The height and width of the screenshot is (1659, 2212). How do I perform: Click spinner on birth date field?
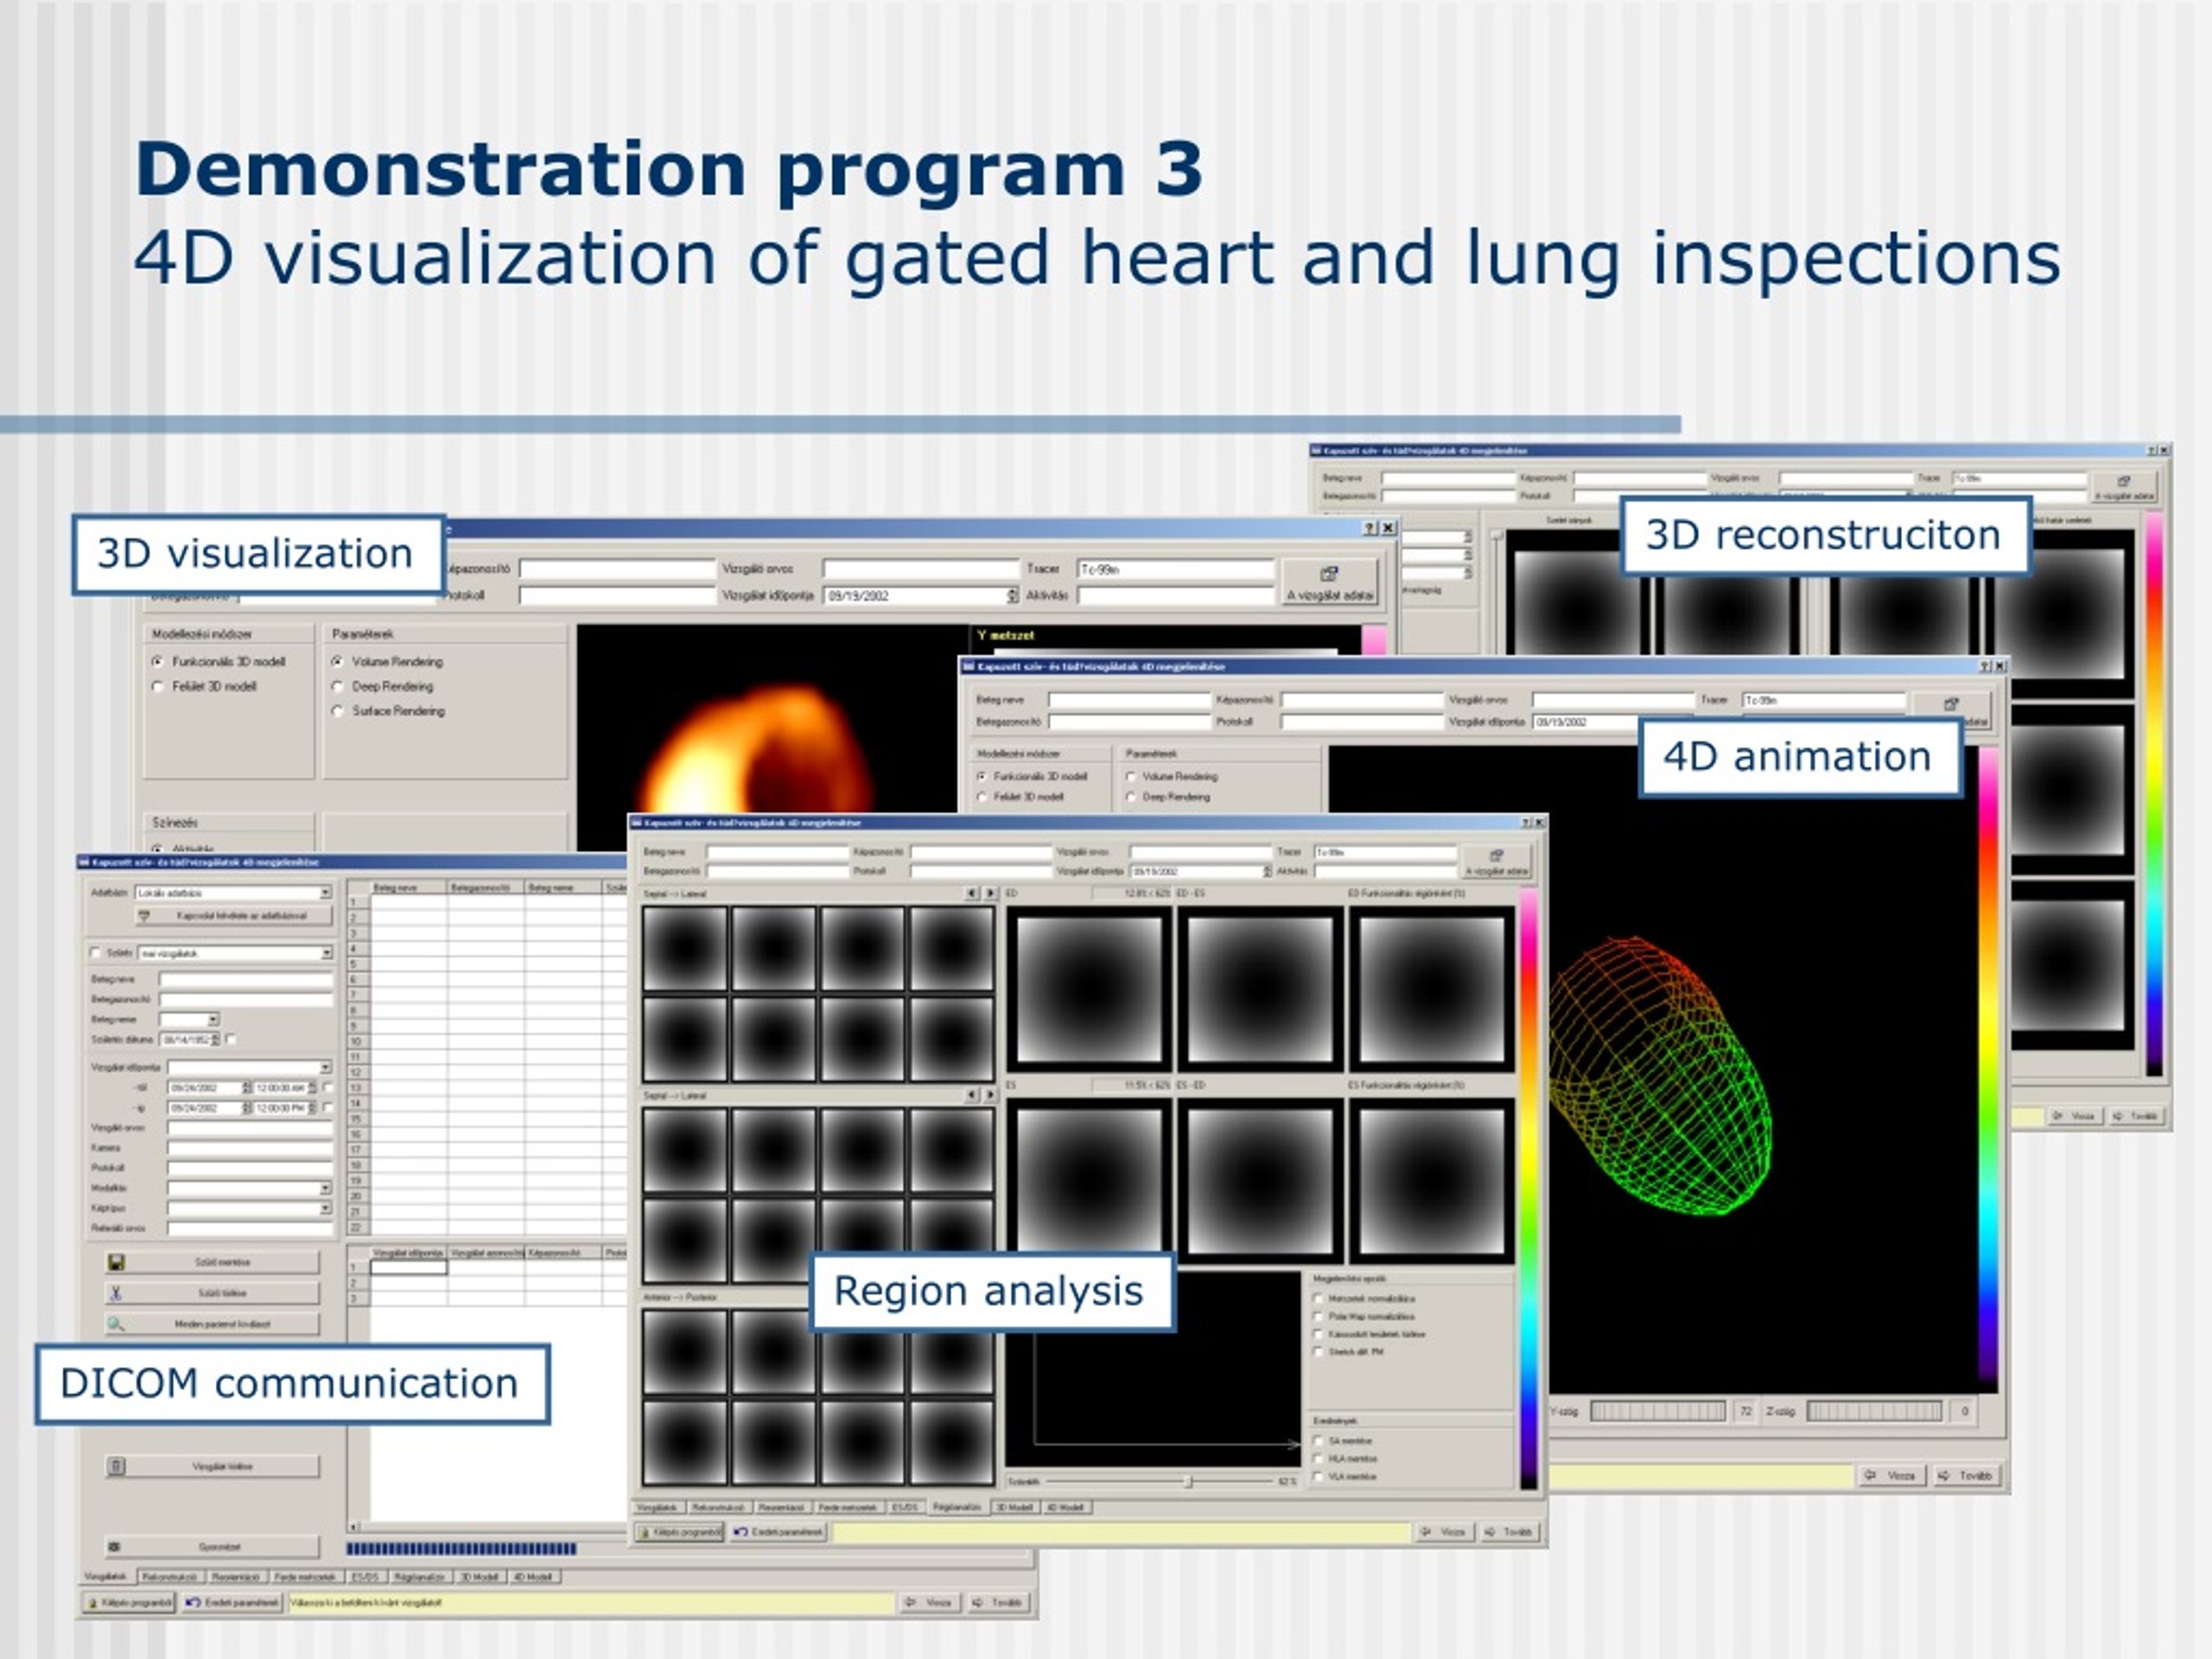point(216,1040)
